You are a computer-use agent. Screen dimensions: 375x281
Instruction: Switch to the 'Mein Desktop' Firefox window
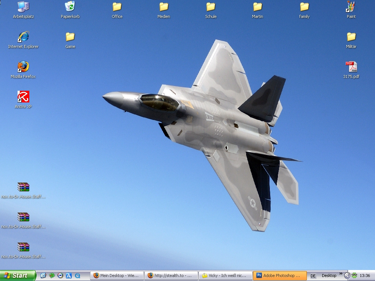(x=116, y=276)
